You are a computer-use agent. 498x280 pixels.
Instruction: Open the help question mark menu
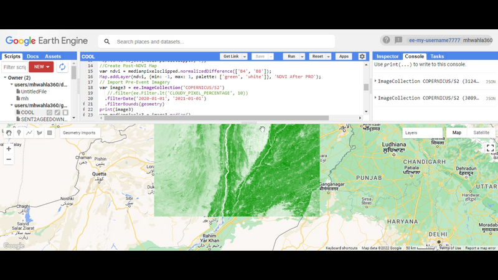[x=386, y=40]
